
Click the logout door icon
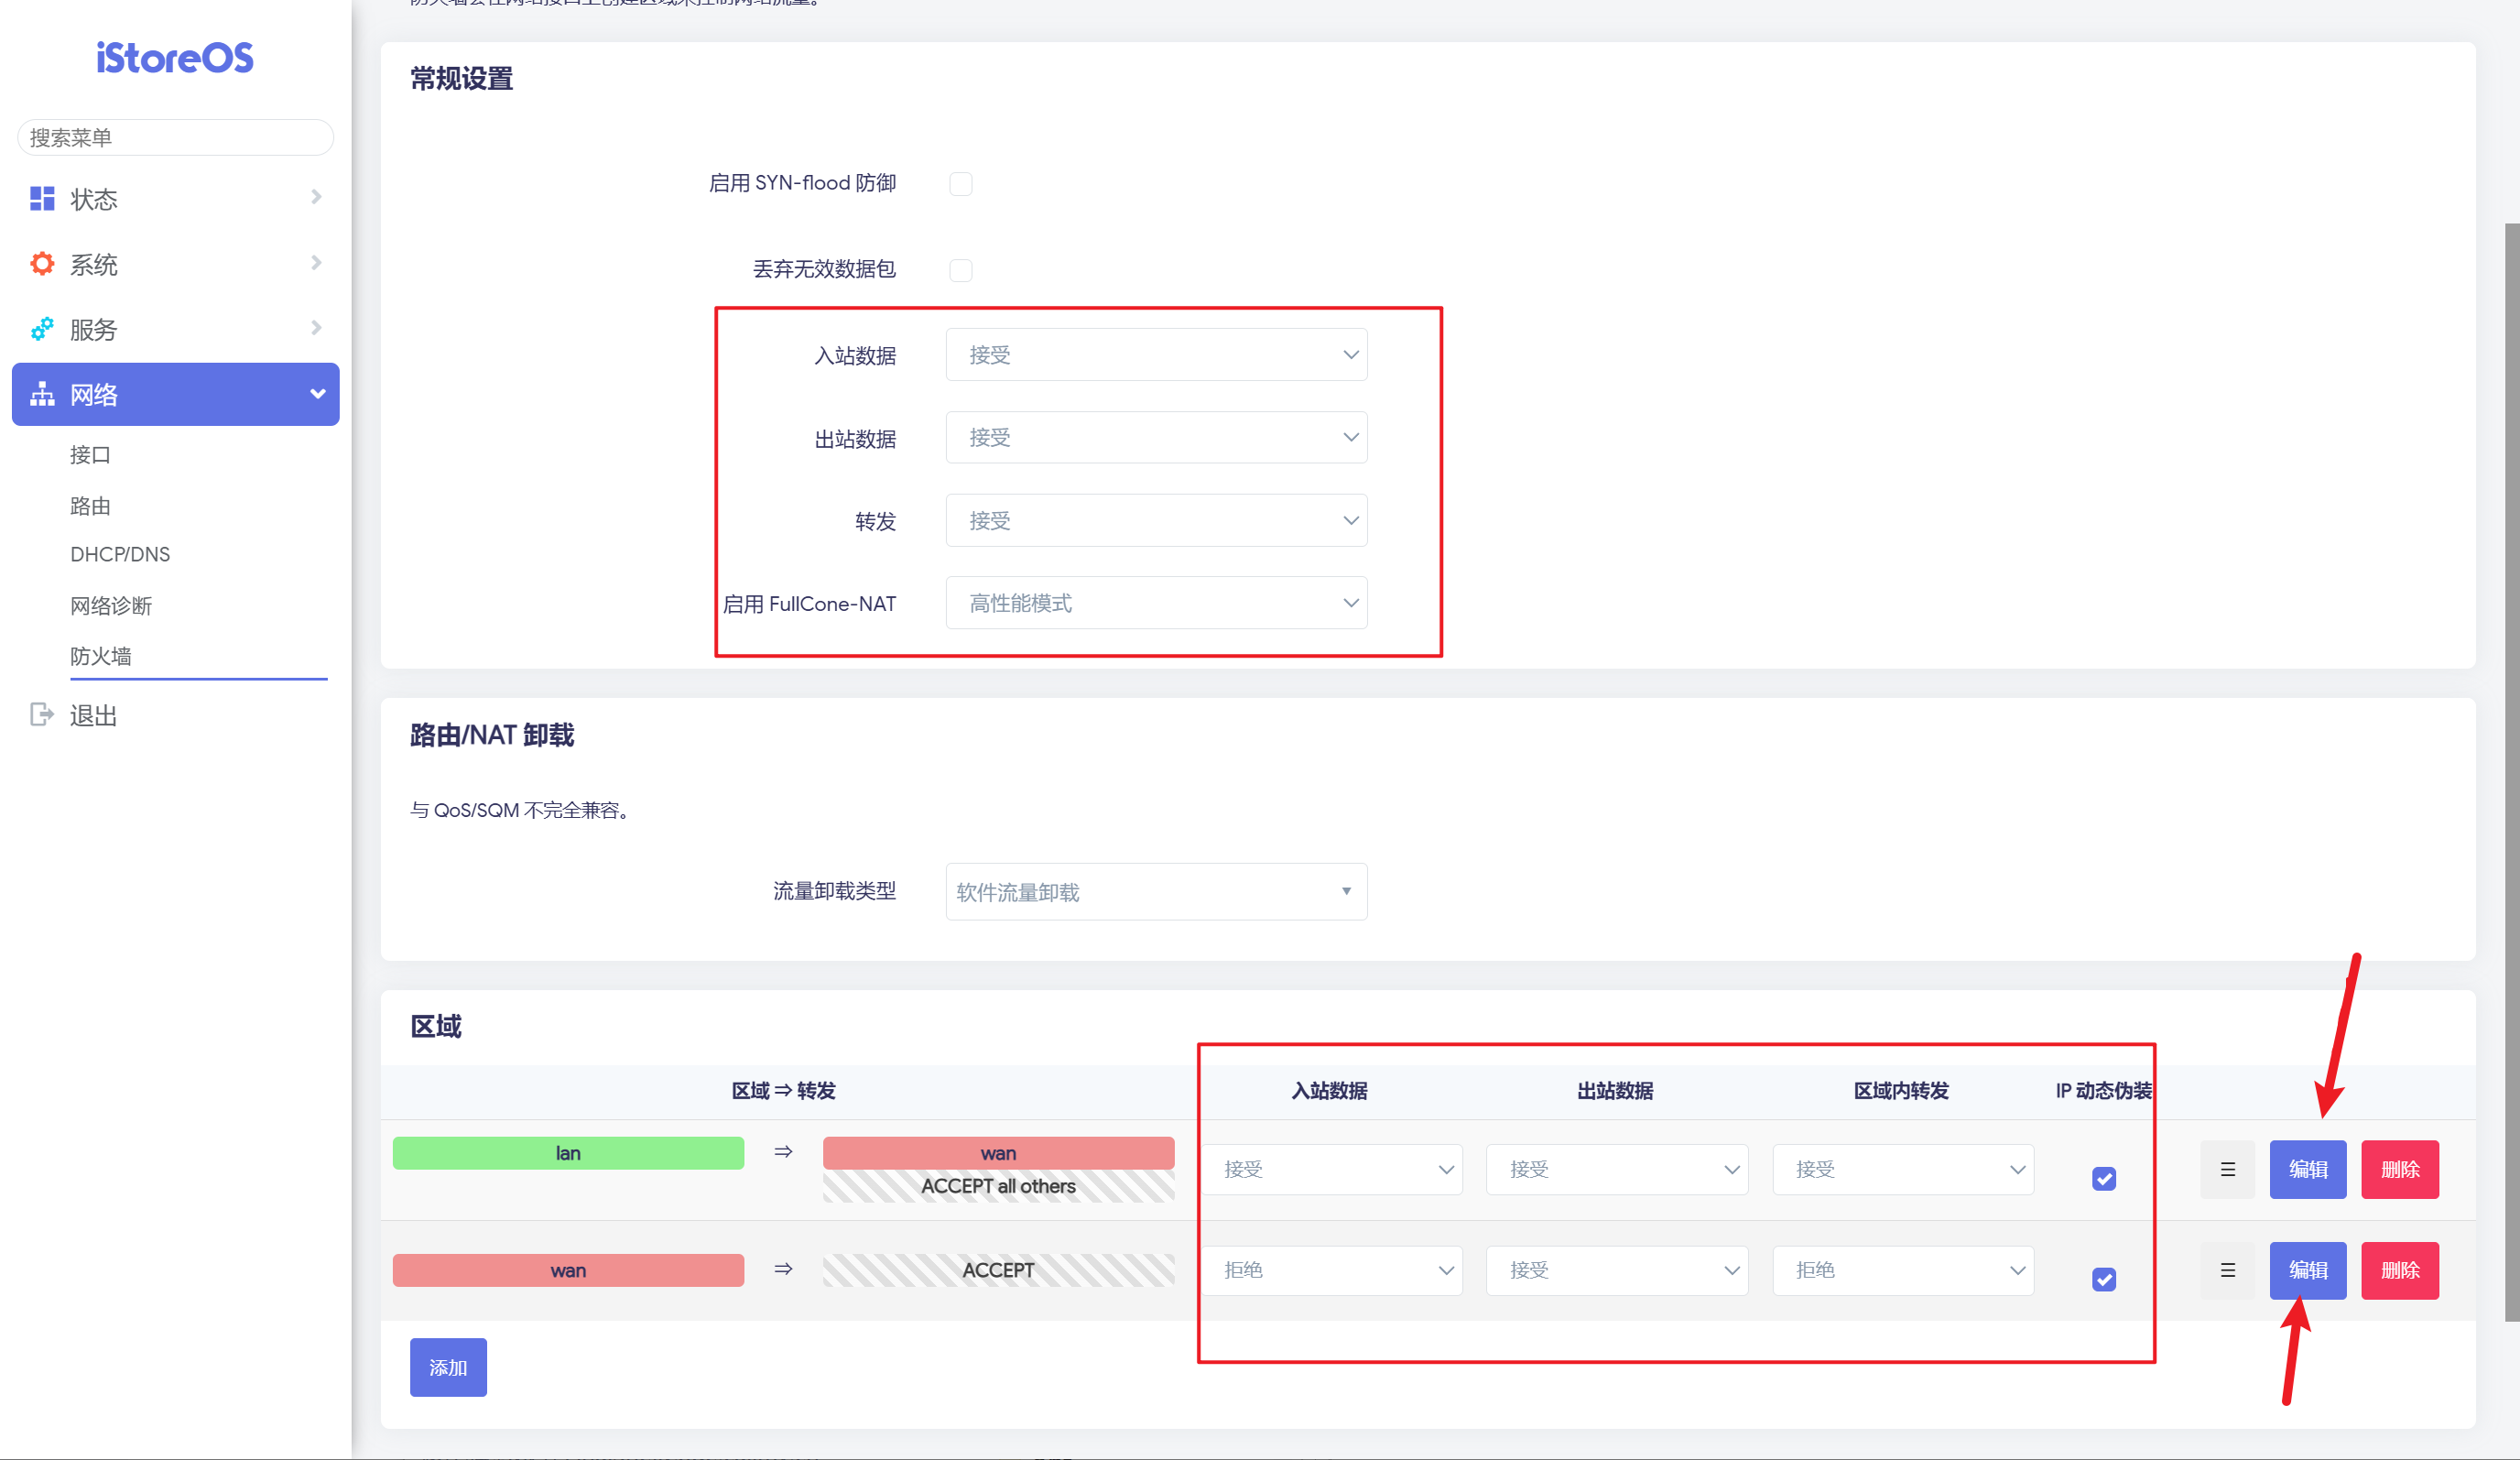tap(42, 714)
